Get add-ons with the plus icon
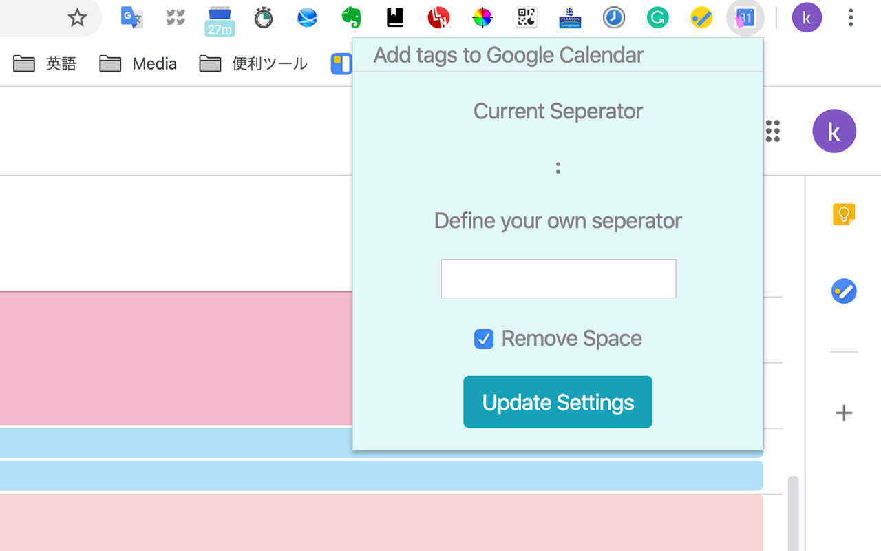 click(x=844, y=413)
